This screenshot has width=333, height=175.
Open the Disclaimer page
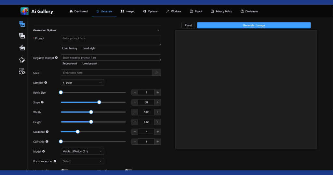[x=249, y=11]
